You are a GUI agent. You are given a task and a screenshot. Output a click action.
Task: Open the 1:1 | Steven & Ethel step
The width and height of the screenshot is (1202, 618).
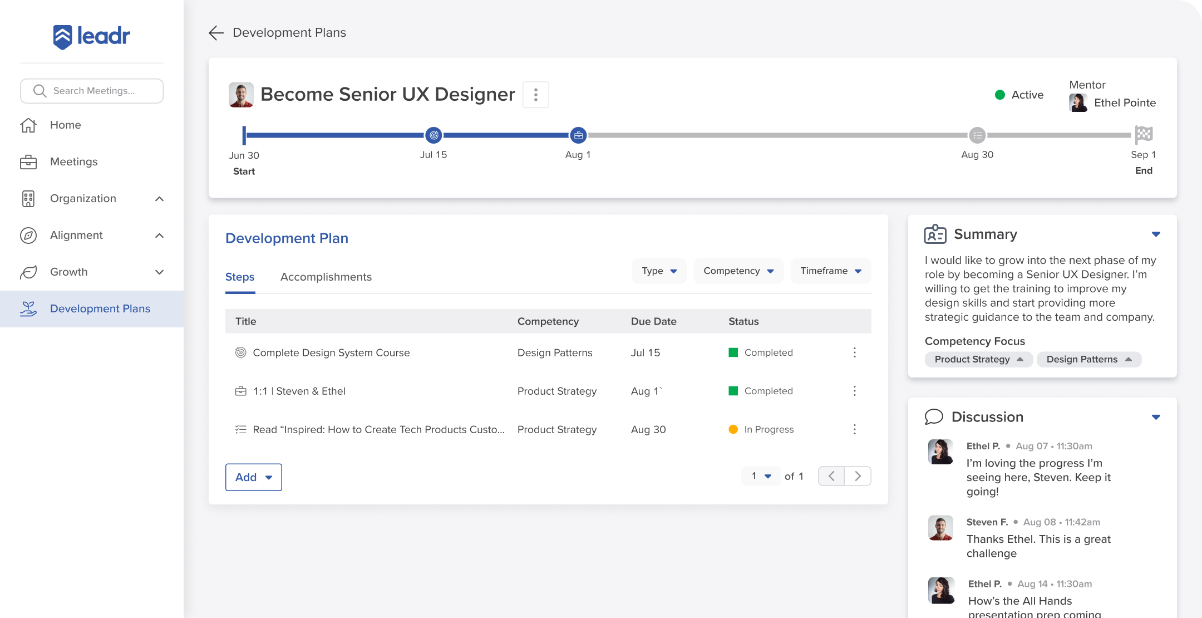pos(299,391)
